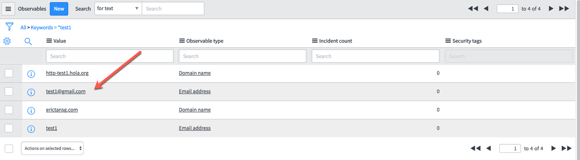The image size is (580, 160).
Task: Click 'Keywords = *test1' breadcrumb filter
Action: pos(51,28)
